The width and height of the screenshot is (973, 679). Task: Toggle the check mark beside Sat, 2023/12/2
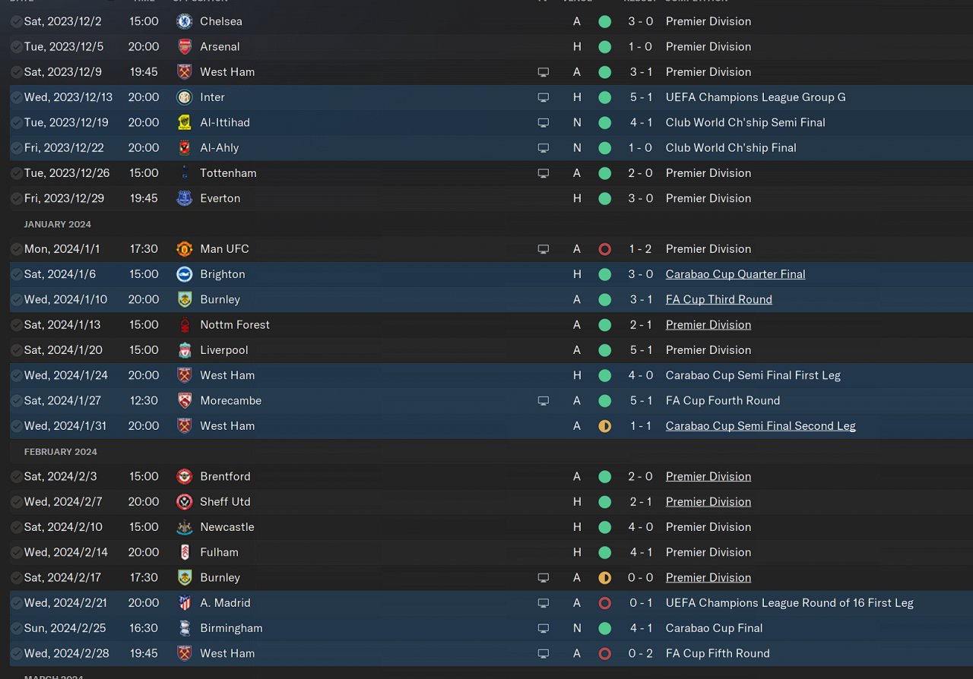(16, 21)
